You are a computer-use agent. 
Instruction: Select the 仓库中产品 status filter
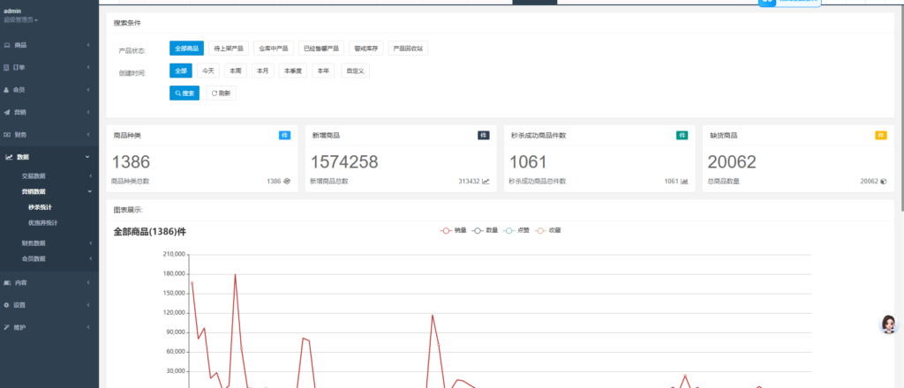click(x=274, y=48)
